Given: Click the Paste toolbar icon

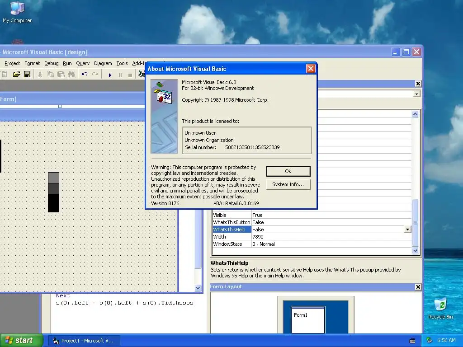Looking at the screenshot, I should click(x=61, y=75).
